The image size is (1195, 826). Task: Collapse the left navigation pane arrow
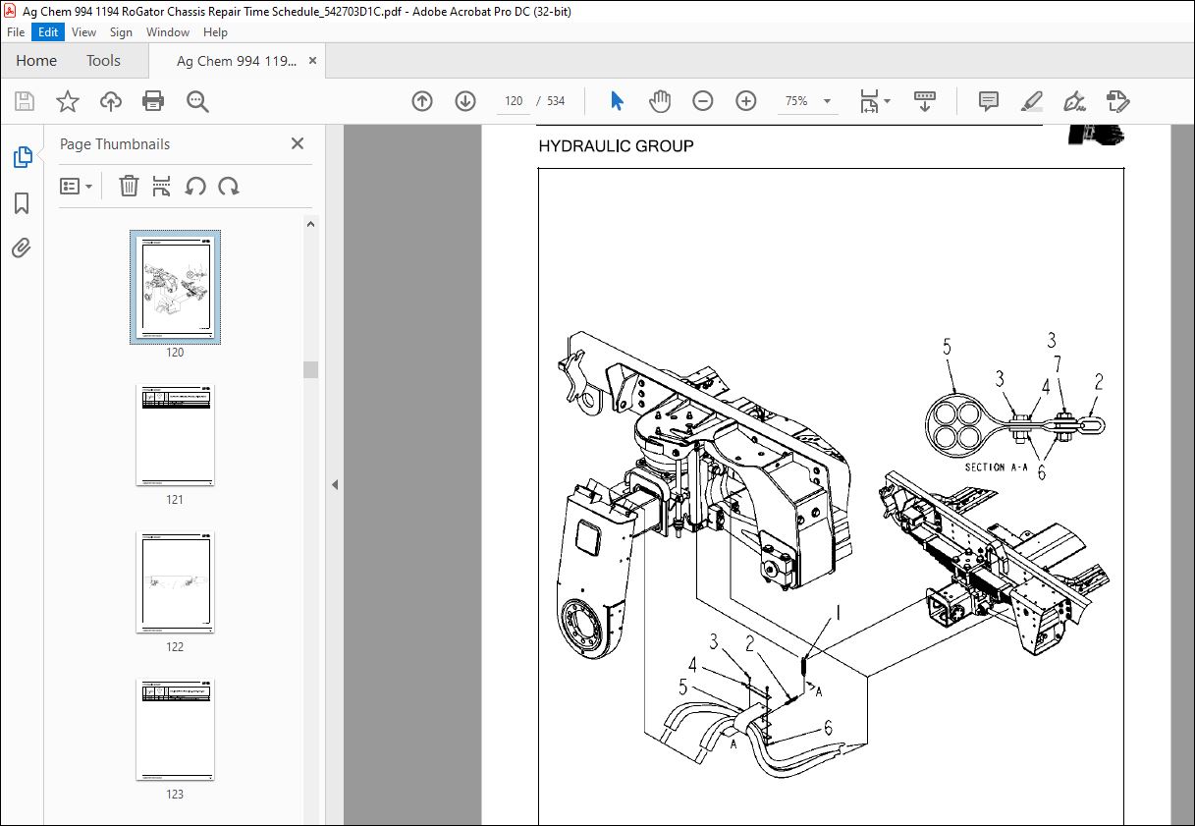(x=334, y=484)
